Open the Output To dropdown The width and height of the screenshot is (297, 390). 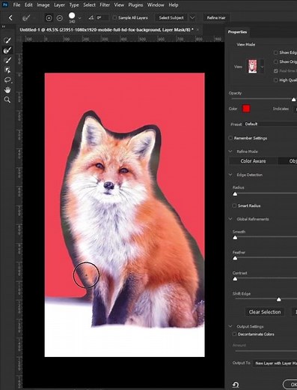coord(275,363)
